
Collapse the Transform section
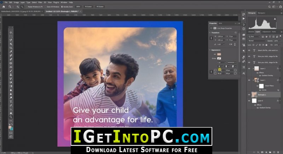coord(210,33)
